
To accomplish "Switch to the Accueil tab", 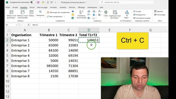I will click(x=15, y=7).
